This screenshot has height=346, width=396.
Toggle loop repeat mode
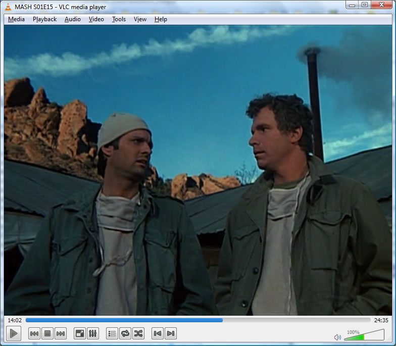click(x=125, y=333)
